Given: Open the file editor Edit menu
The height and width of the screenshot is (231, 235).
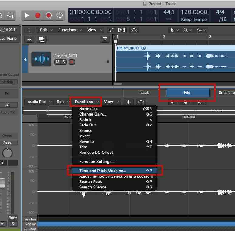Looking at the screenshot, I should (x=63, y=102).
